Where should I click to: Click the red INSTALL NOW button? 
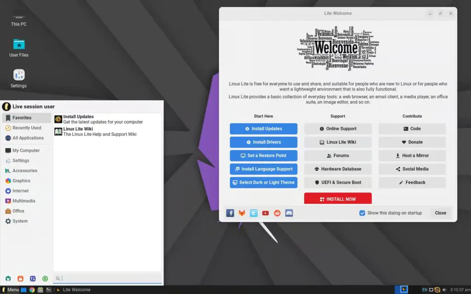pyautogui.click(x=338, y=199)
